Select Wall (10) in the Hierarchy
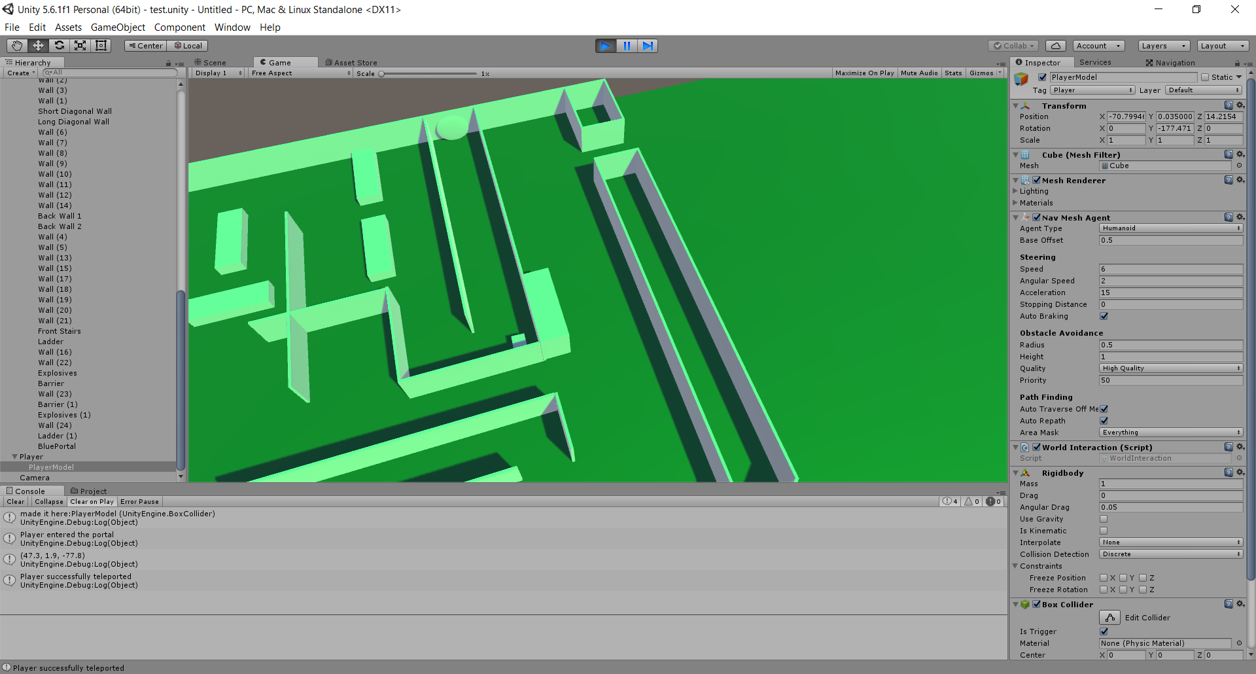This screenshot has width=1256, height=674. (x=55, y=174)
